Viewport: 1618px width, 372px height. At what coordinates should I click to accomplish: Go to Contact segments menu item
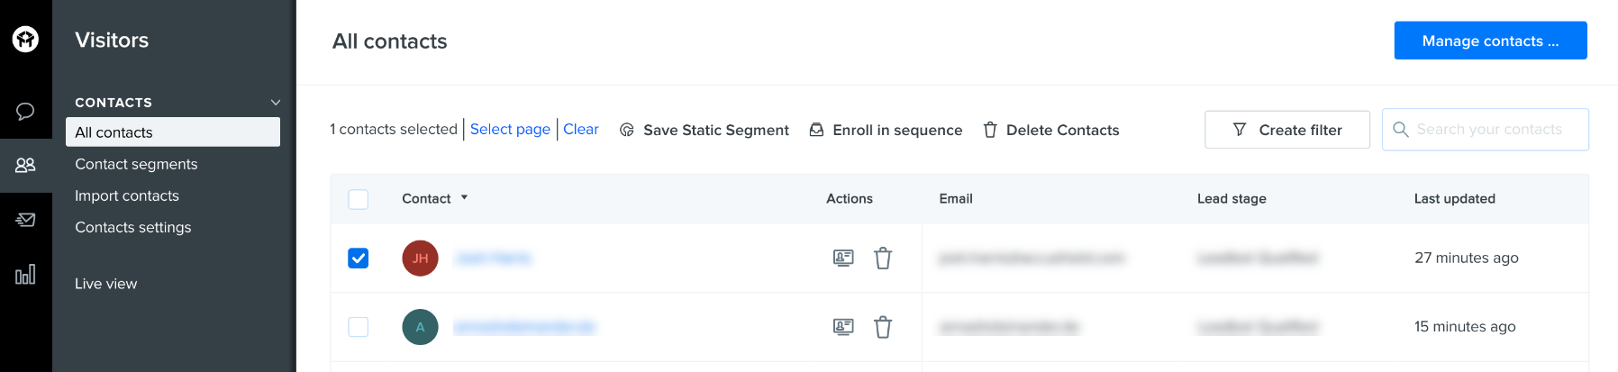[x=136, y=164]
